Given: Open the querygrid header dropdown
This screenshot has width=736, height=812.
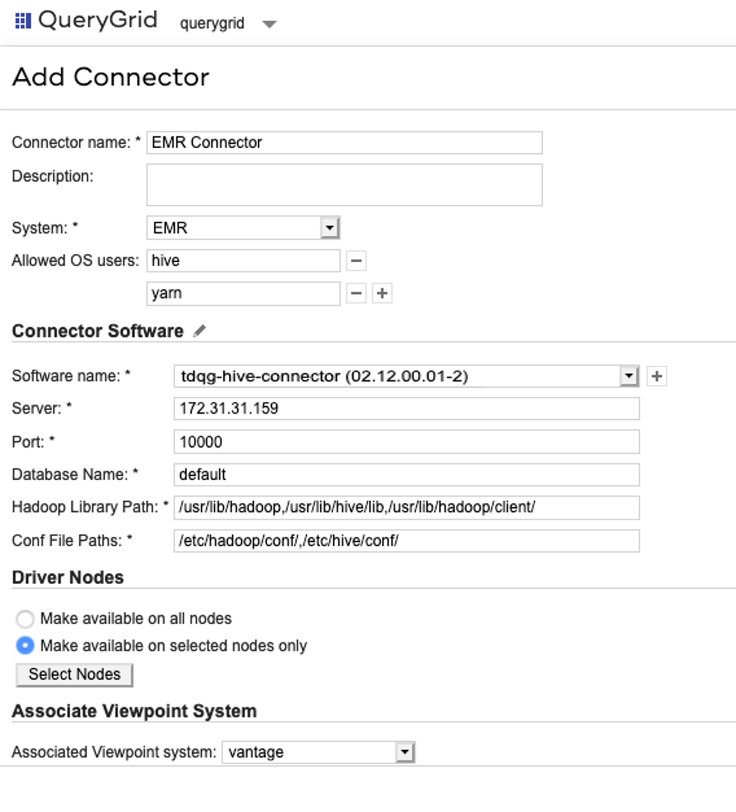Looking at the screenshot, I should 269,24.
